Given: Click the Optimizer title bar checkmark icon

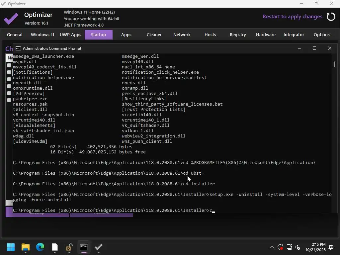Looking at the screenshot, I should coord(3,4).
